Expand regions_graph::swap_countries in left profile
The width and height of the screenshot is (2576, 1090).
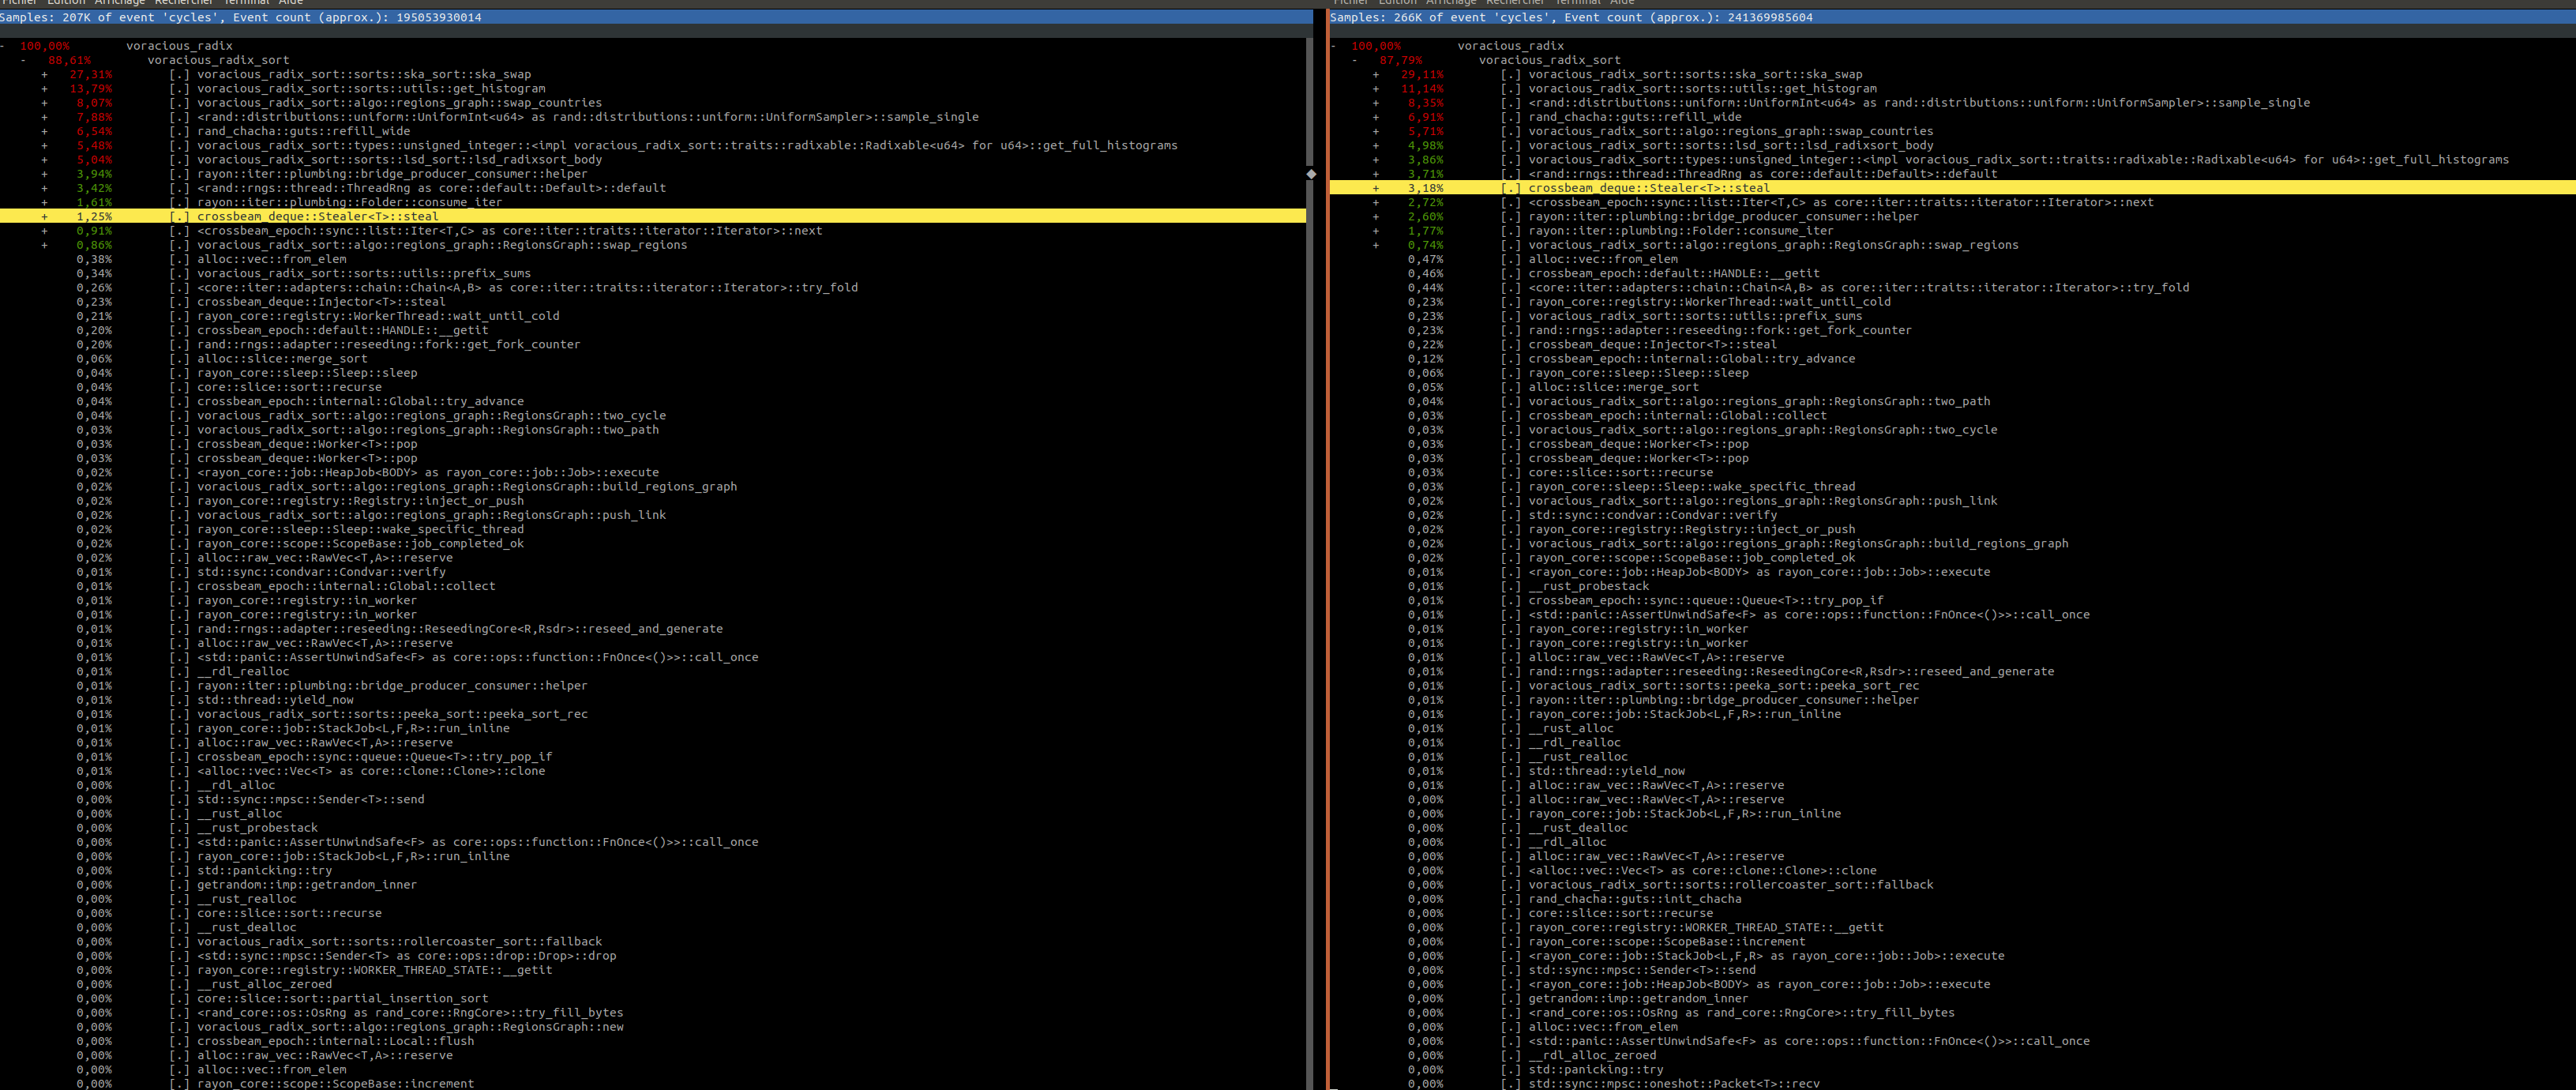coord(44,102)
